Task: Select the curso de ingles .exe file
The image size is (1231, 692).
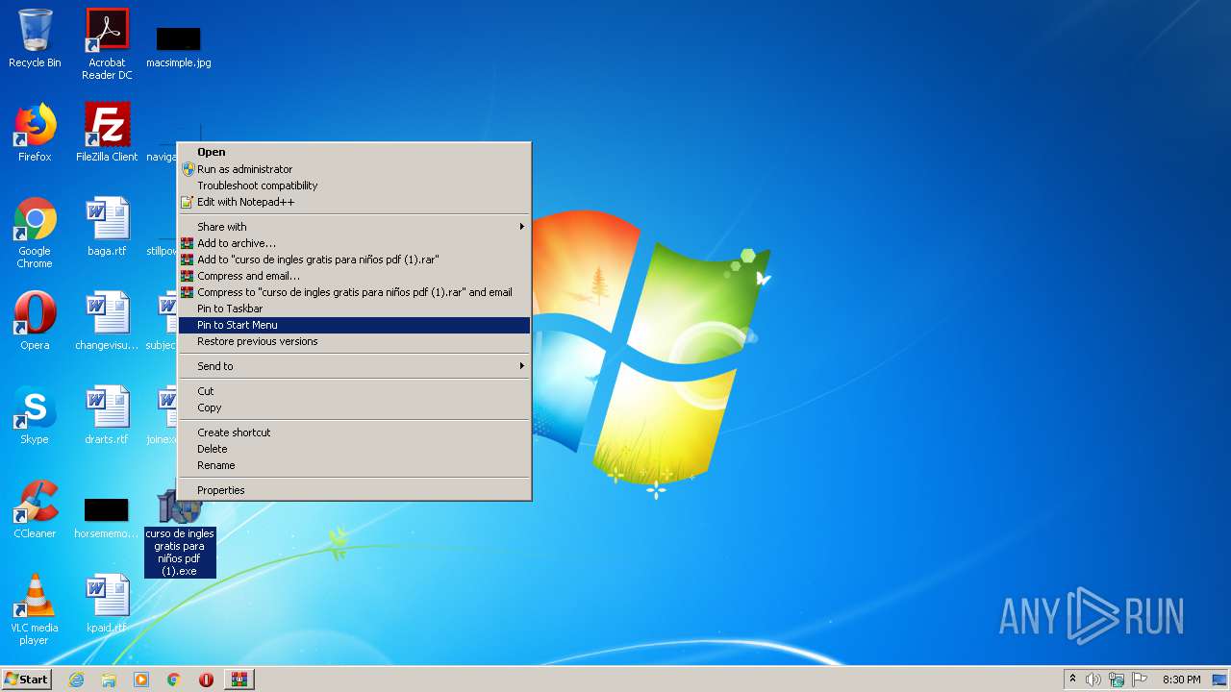Action: click(x=180, y=533)
